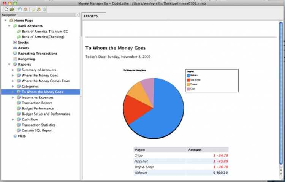Click the Payee person toolbar icon

pos(39,9)
